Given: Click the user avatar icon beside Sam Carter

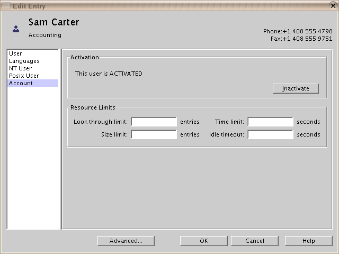Looking at the screenshot, I should click(16, 29).
